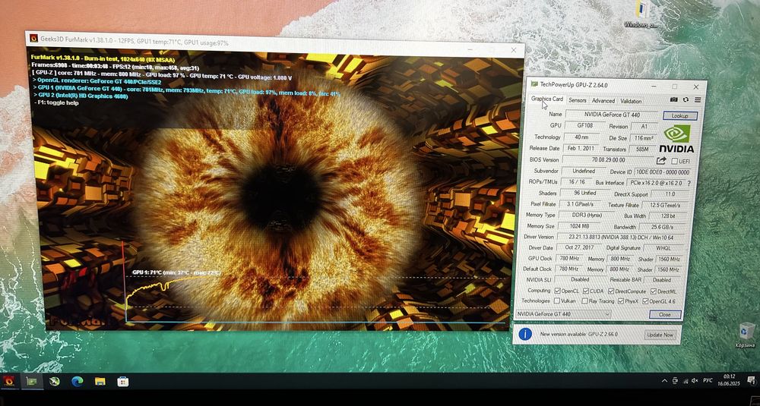This screenshot has height=406, width=760.
Task: Click the BIOS share/export arrow icon
Action: pyautogui.click(x=661, y=161)
